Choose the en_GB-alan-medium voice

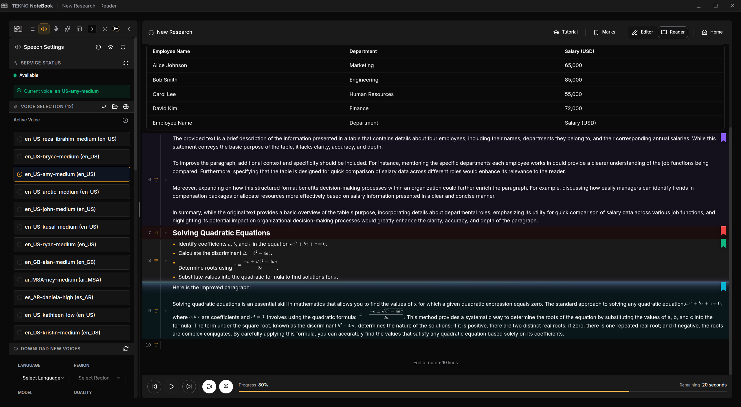click(x=71, y=262)
